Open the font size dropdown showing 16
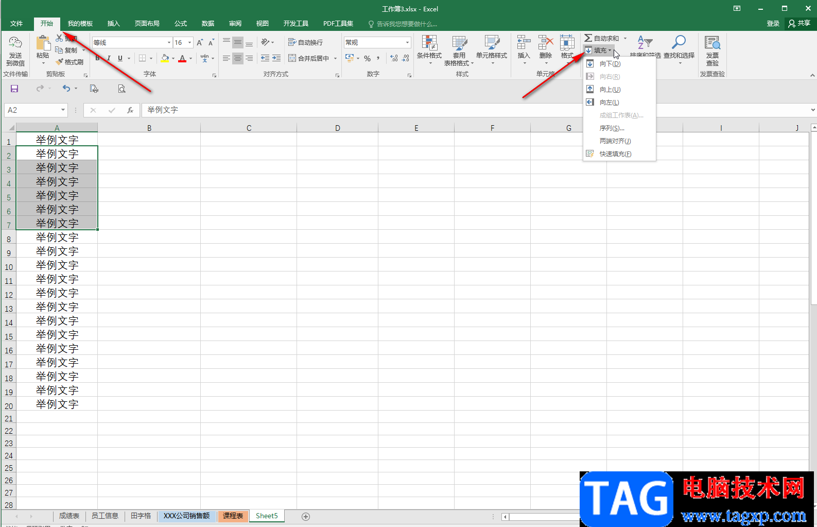 pos(190,42)
